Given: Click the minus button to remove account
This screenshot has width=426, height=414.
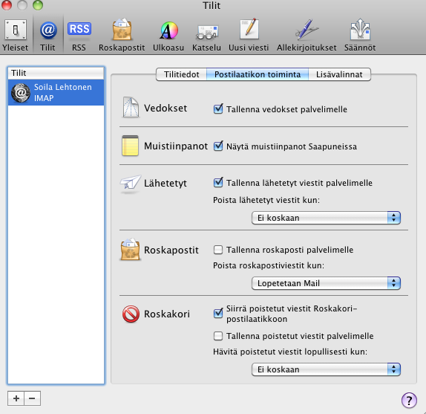Looking at the screenshot, I should point(33,398).
